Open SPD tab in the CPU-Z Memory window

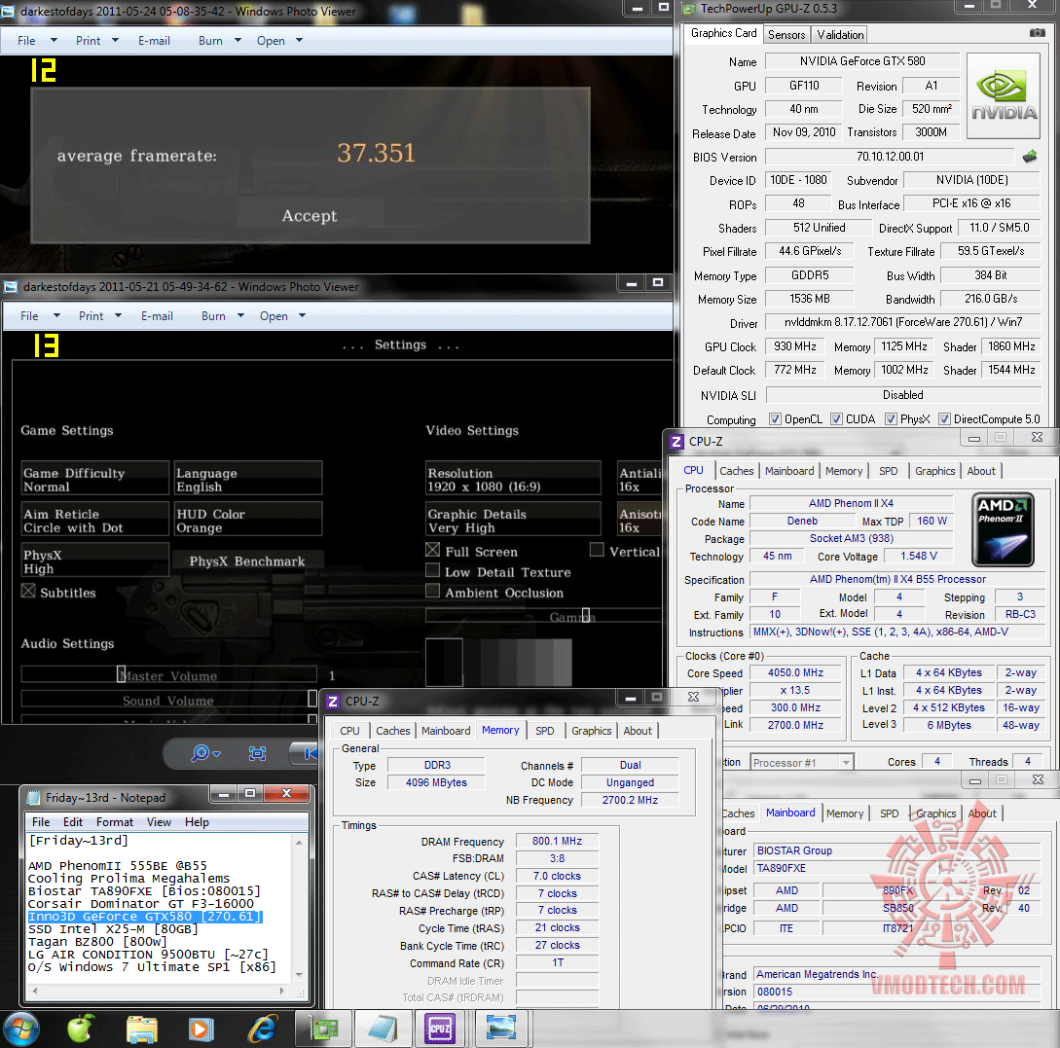click(x=544, y=731)
